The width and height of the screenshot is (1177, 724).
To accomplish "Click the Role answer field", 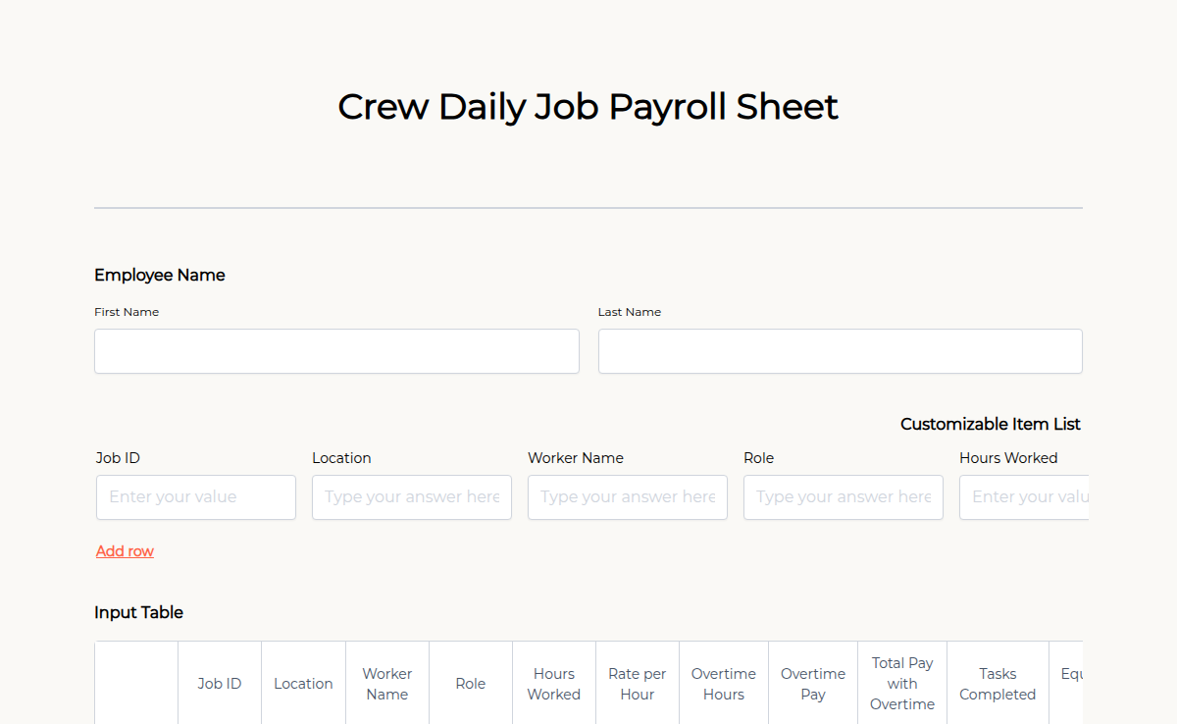I will click(843, 497).
